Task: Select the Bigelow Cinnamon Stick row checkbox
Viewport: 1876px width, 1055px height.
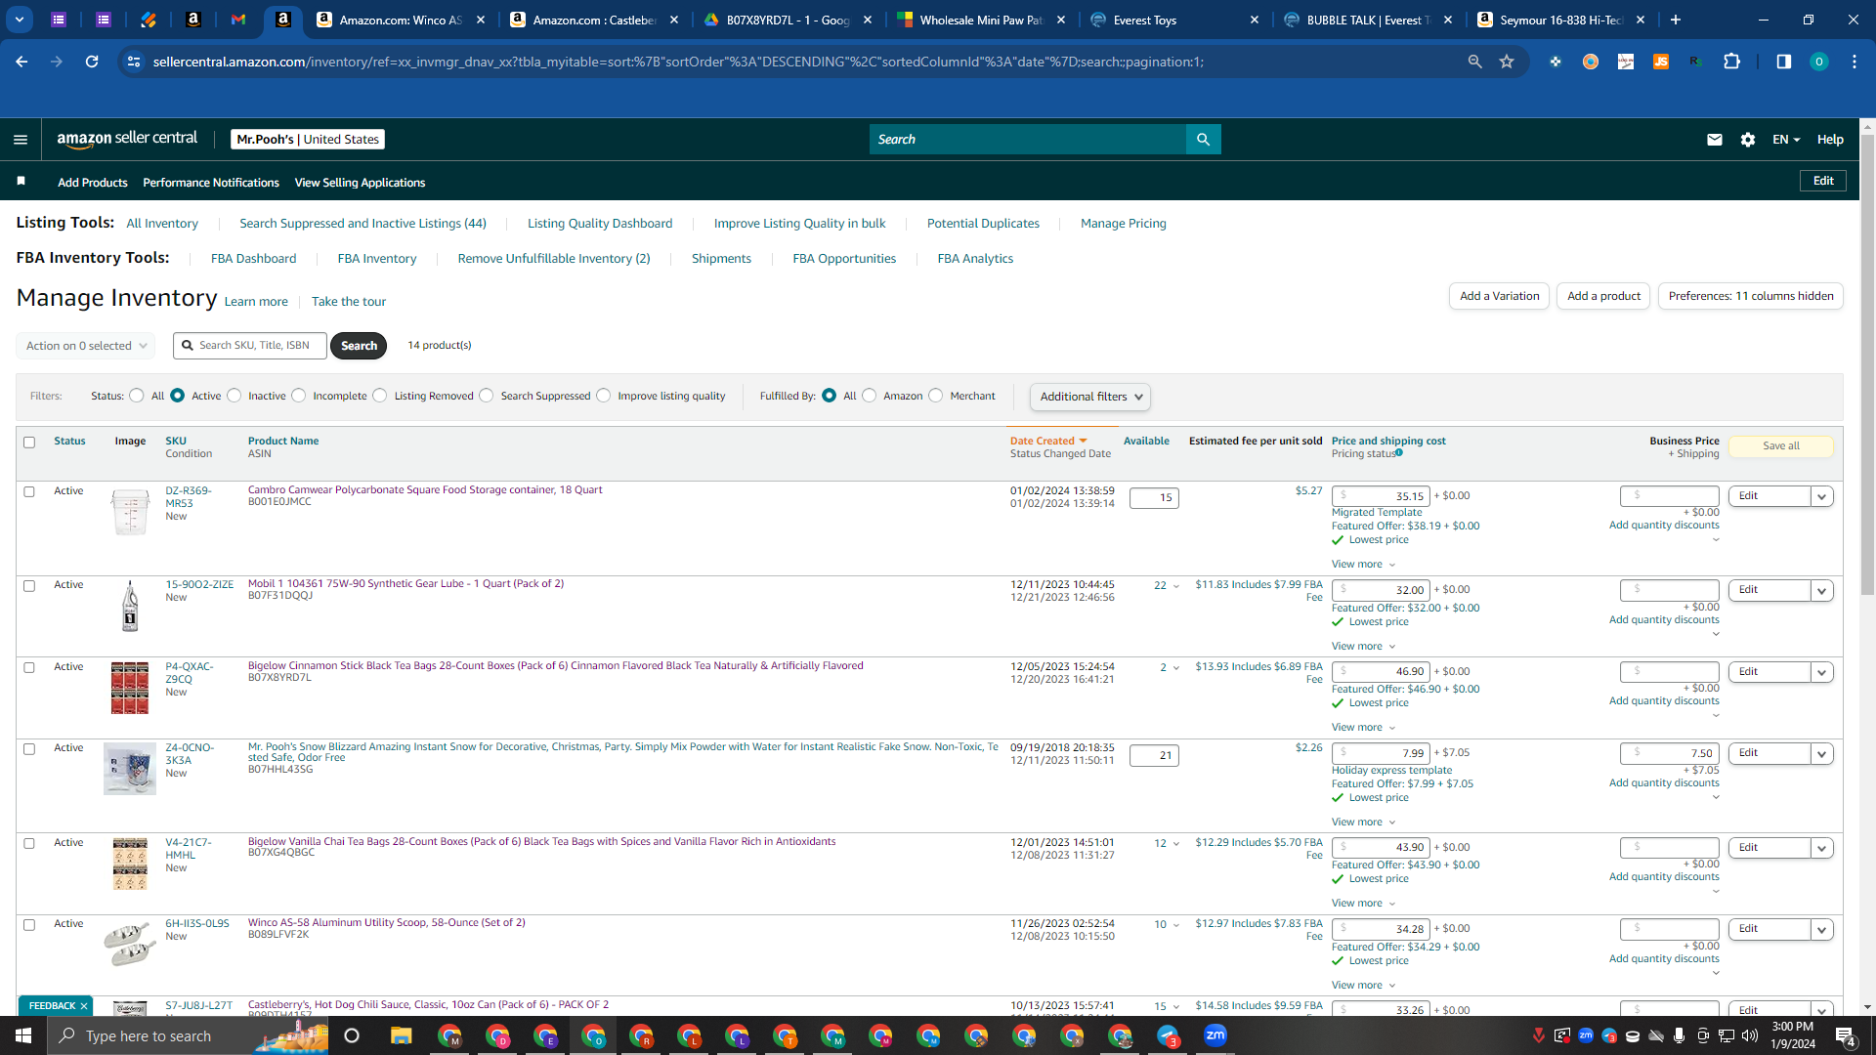Action: [x=29, y=668]
